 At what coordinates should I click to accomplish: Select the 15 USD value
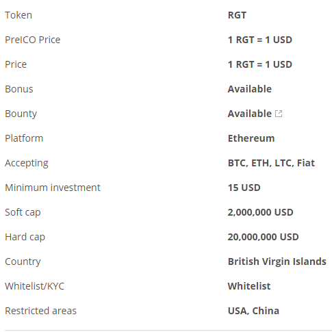(x=244, y=188)
